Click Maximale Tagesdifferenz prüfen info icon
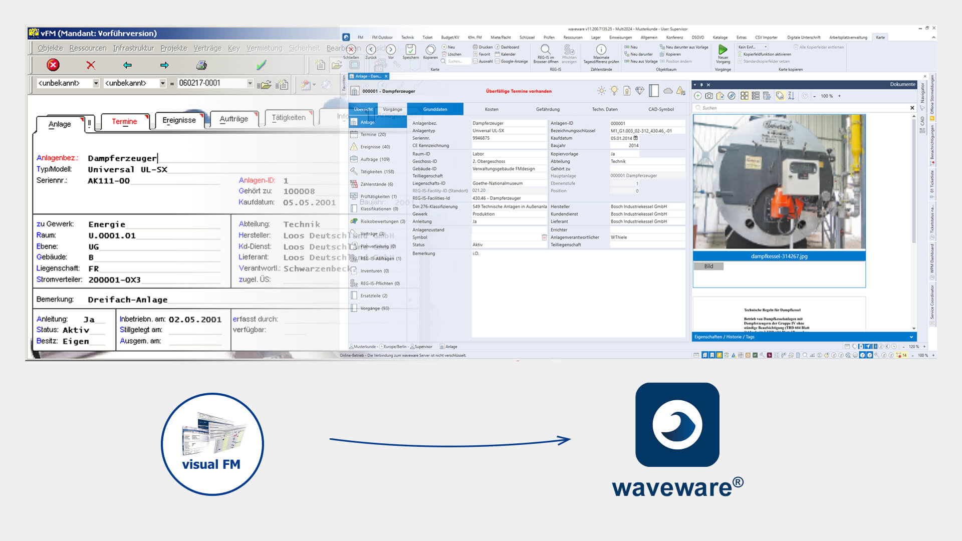 pos(601,50)
